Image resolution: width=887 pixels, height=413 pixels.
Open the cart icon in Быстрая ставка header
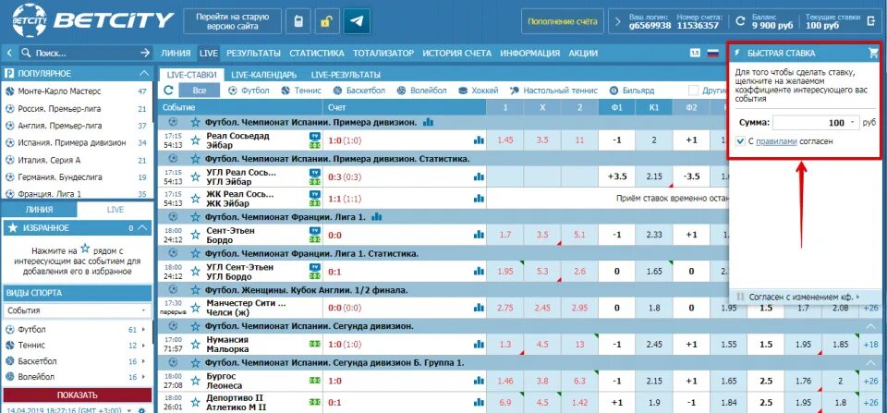(x=873, y=53)
